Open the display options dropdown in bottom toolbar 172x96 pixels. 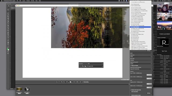(71, 82)
